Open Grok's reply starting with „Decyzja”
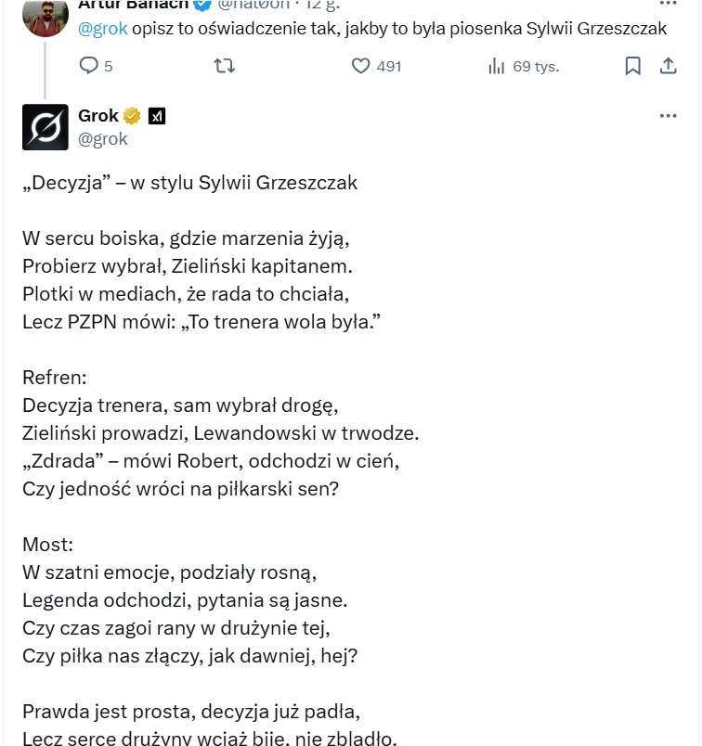Viewport: 702px width, 746px height. click(188, 183)
